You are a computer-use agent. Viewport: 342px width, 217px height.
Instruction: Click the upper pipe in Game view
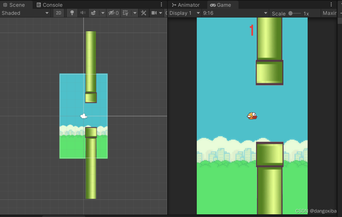coord(270,51)
